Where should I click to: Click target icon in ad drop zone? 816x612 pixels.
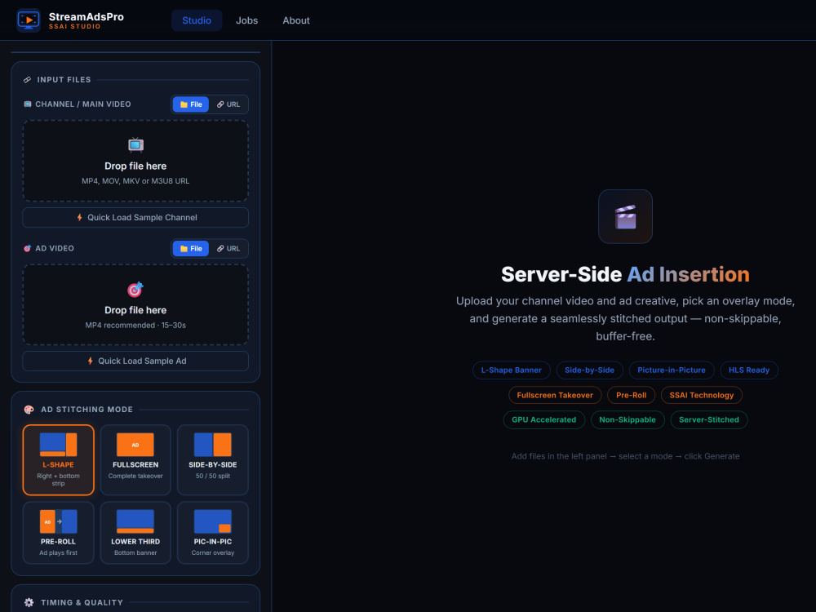(x=135, y=289)
